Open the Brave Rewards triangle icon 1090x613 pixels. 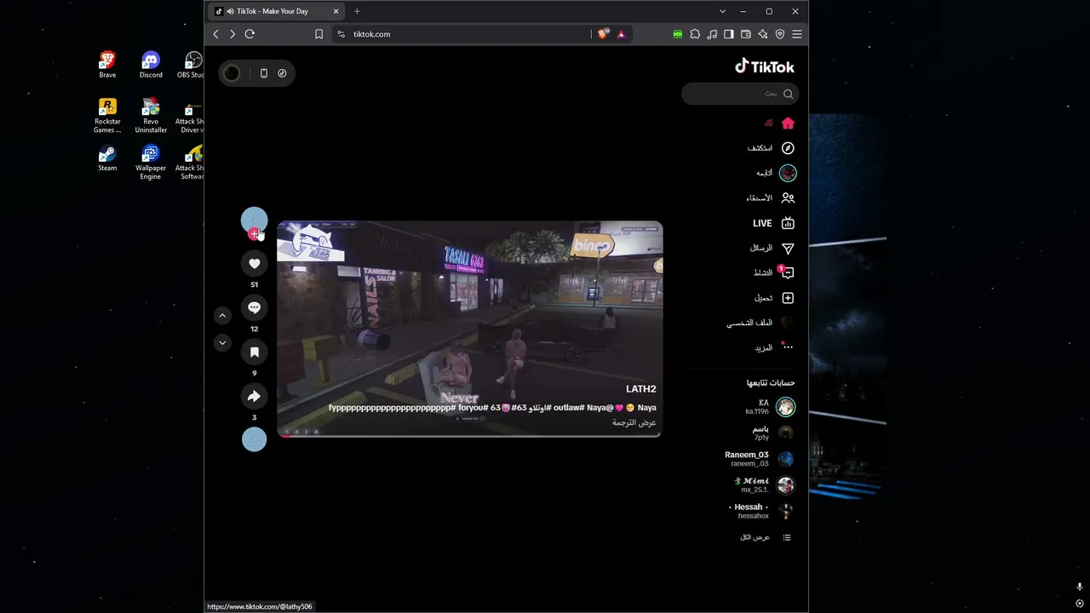[x=621, y=34]
